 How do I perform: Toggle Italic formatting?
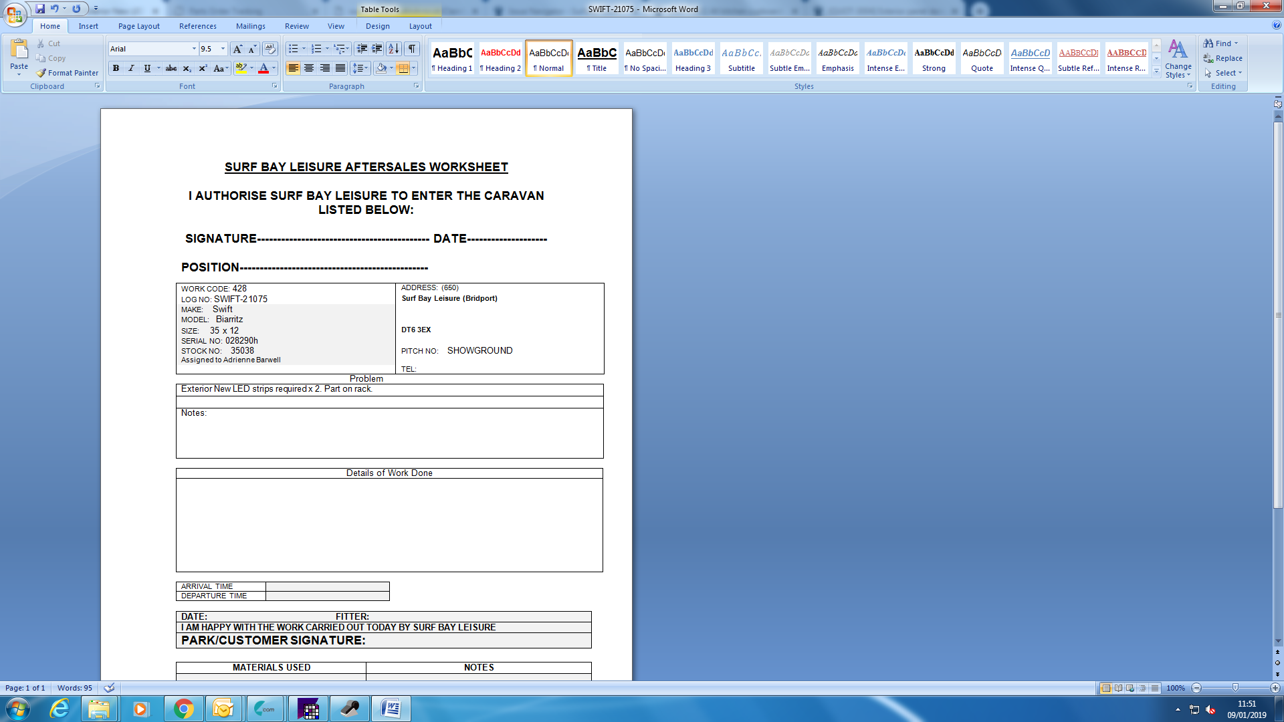point(131,68)
